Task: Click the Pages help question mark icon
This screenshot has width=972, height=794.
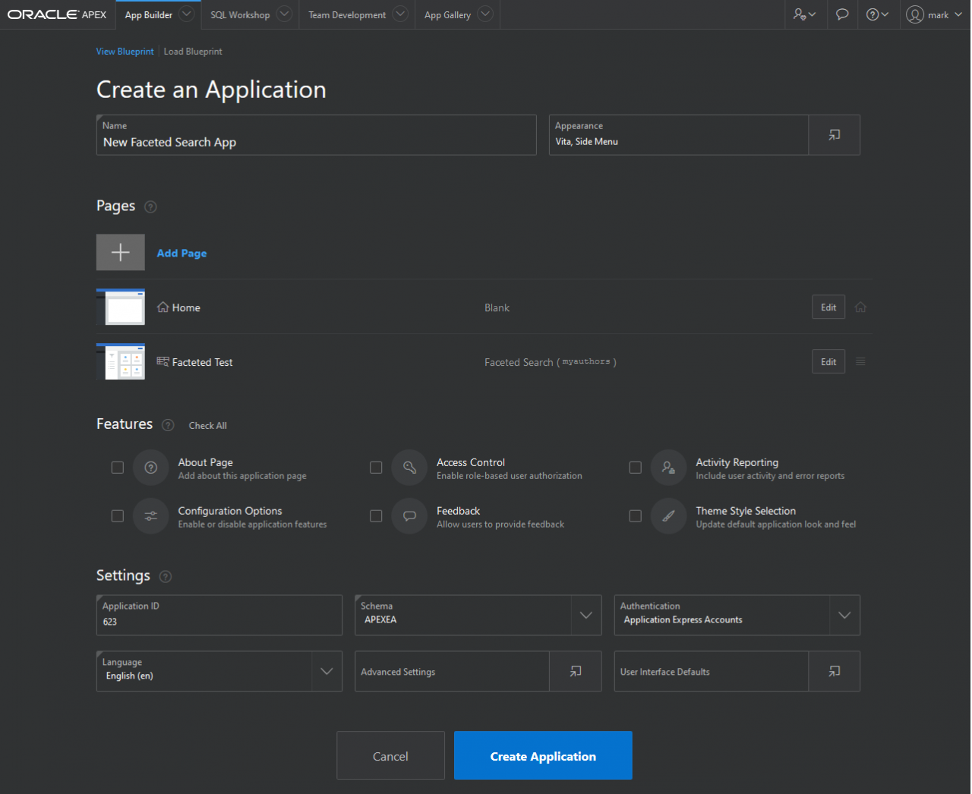Action: pos(150,207)
